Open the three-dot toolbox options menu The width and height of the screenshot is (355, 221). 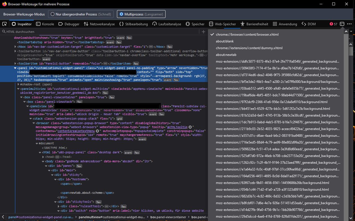point(349,24)
